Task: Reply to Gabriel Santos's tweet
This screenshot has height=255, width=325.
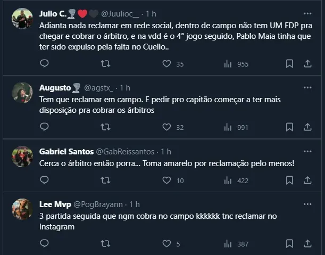Action: click(x=45, y=180)
